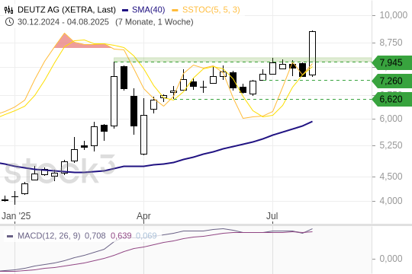Click the SSTOC(5, 5, 3) legend label
Image resolution: width=412 pixels, height=274 pixels.
click(211, 10)
